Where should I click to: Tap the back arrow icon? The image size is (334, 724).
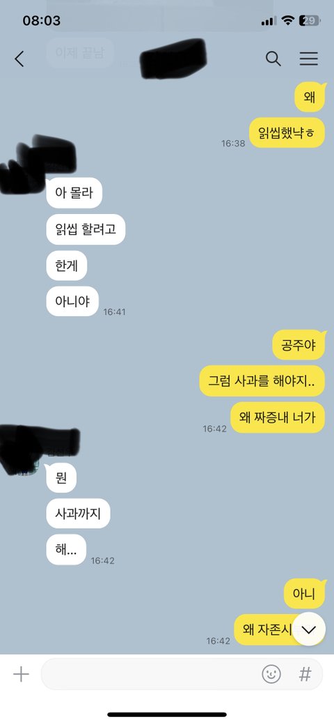tap(19, 59)
